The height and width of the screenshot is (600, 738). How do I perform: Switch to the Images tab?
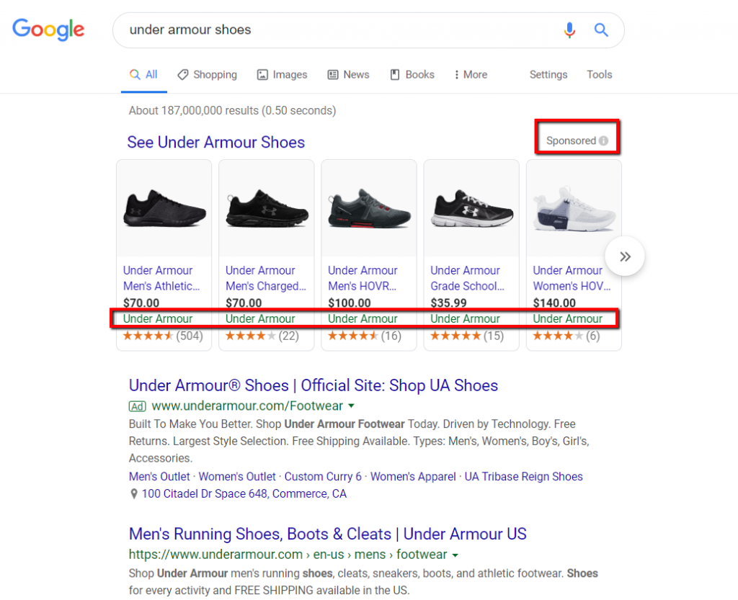click(282, 75)
